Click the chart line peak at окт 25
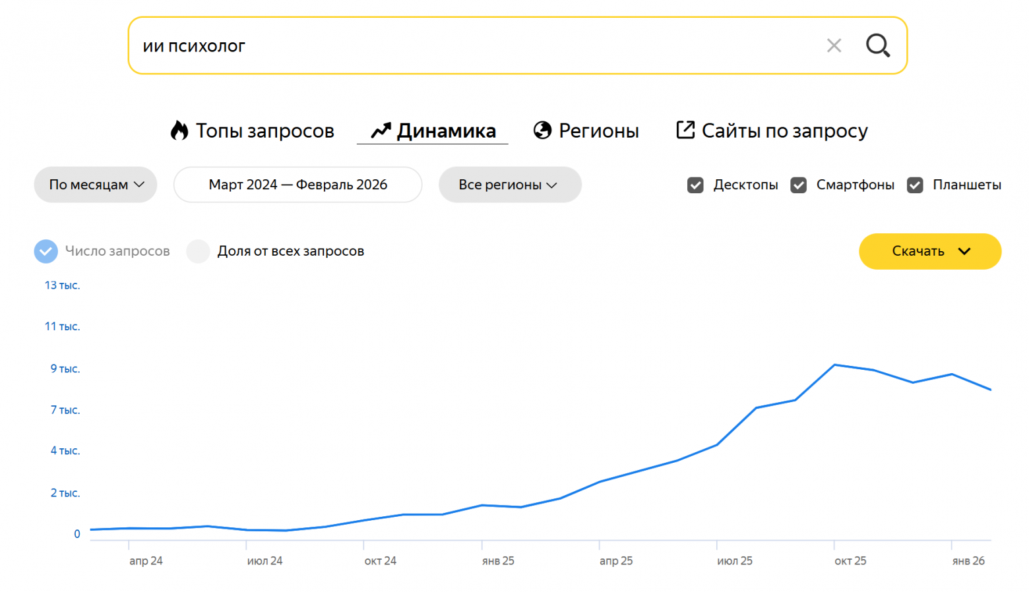1029x592 pixels. click(x=834, y=365)
